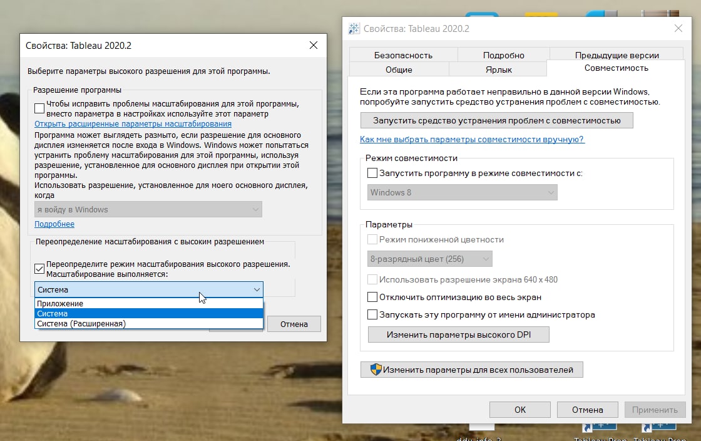This screenshot has width=701, height=441.
Task: Switch to the Общие tab
Action: click(x=399, y=70)
